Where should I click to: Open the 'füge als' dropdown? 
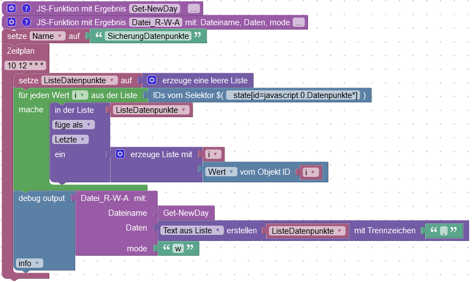74,125
